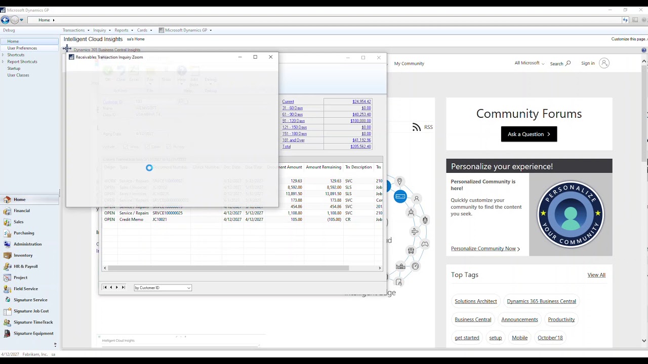This screenshot has width=648, height=364.
Task: Click the Trx Description column header
Action: tap(358, 167)
